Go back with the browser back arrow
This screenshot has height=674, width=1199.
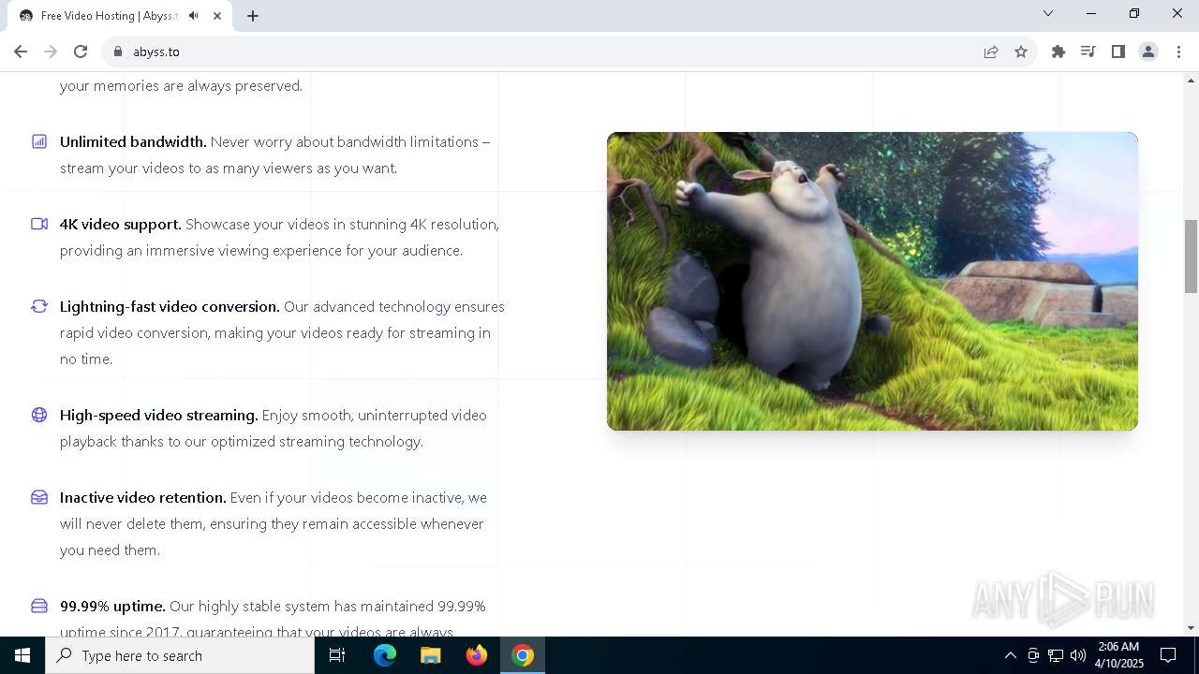click(21, 51)
